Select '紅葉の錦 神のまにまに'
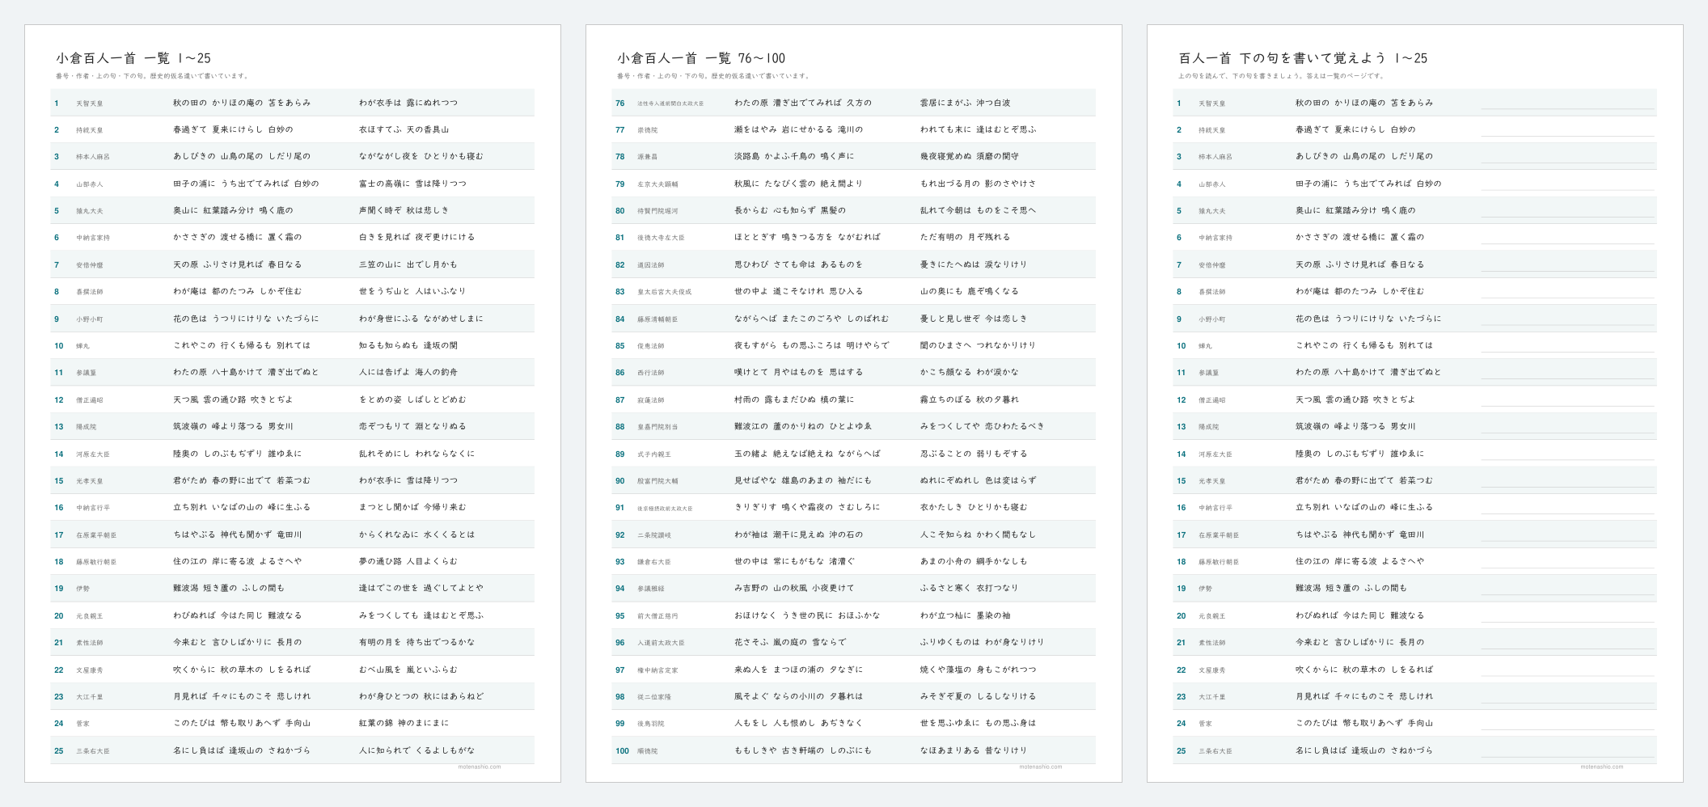This screenshot has width=1708, height=807. 404,723
